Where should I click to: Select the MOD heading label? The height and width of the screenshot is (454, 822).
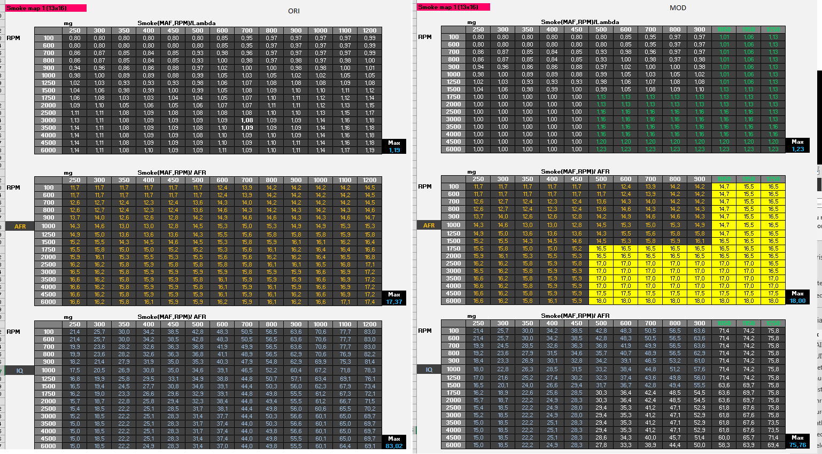click(x=678, y=8)
